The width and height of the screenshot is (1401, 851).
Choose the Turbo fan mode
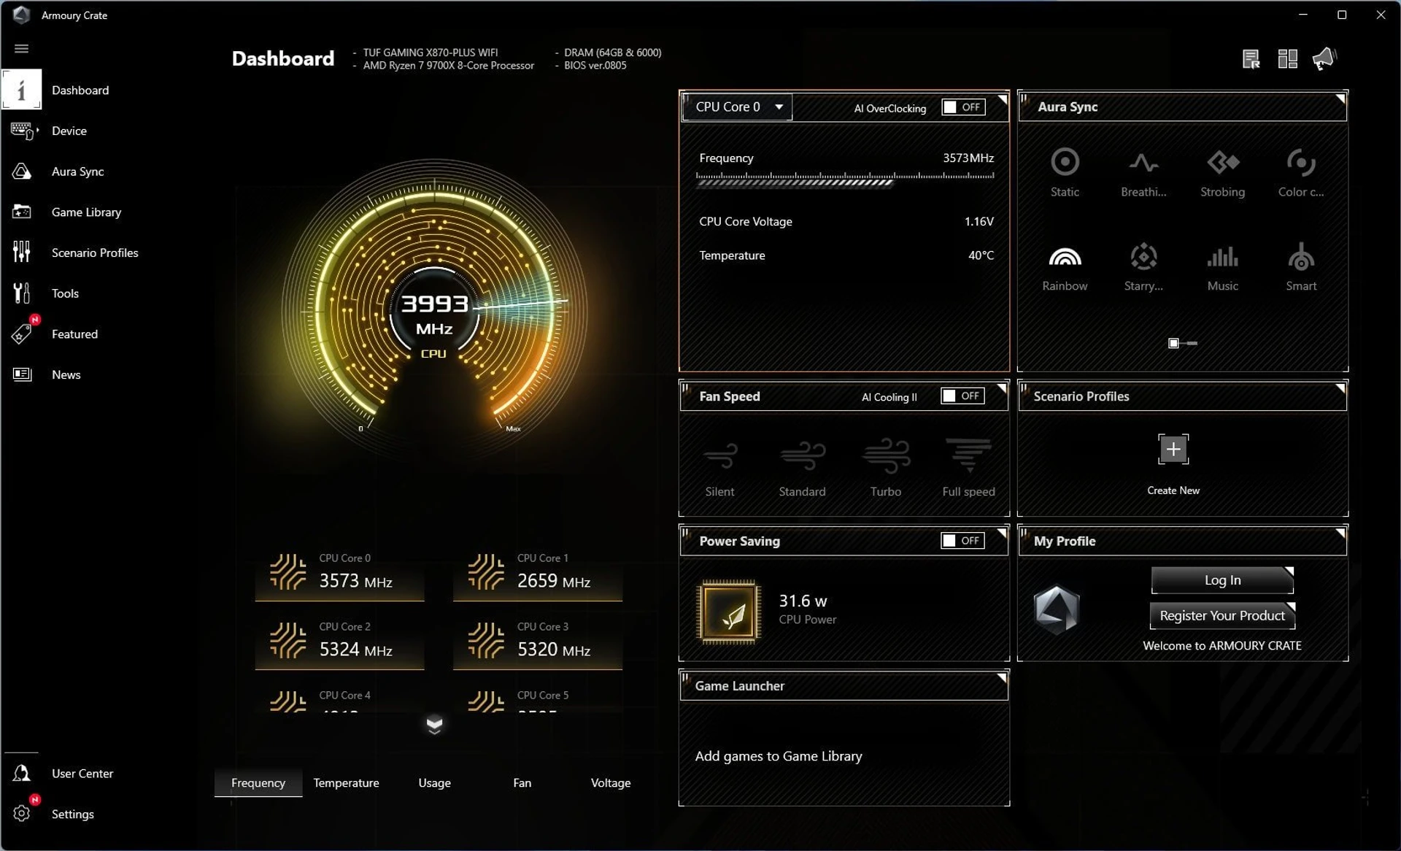click(886, 468)
